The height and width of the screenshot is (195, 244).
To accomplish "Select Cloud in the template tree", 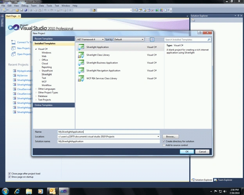I will [x=45, y=63].
